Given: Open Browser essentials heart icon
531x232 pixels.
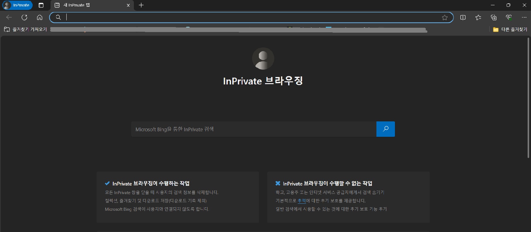Looking at the screenshot, I should pyautogui.click(x=509, y=17).
